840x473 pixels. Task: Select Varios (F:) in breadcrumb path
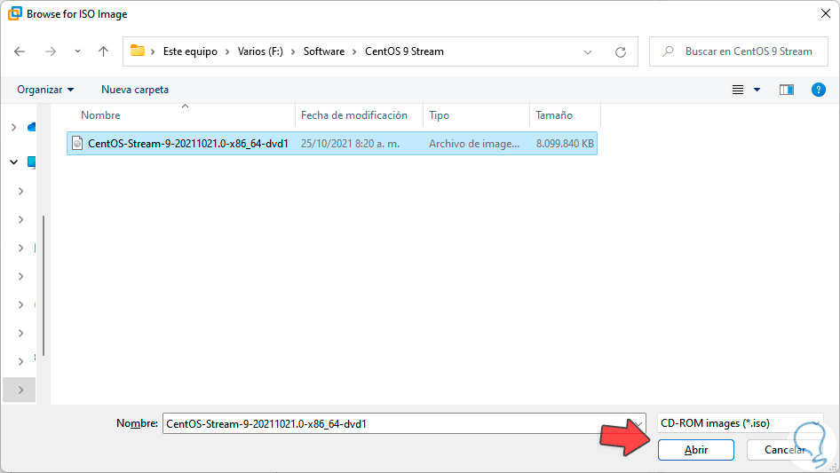point(260,51)
